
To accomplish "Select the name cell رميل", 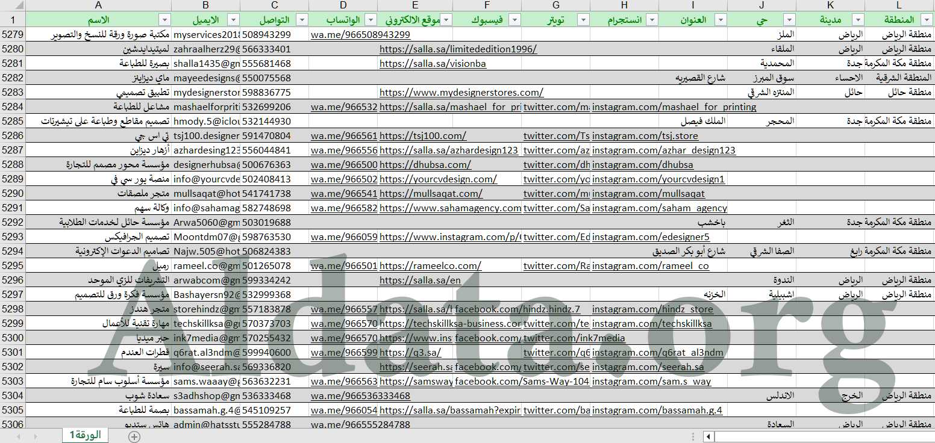I will (98, 266).
